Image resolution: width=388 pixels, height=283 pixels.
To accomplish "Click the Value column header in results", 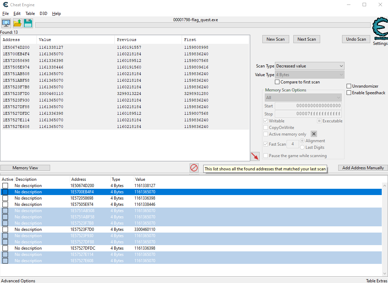I will point(76,40).
